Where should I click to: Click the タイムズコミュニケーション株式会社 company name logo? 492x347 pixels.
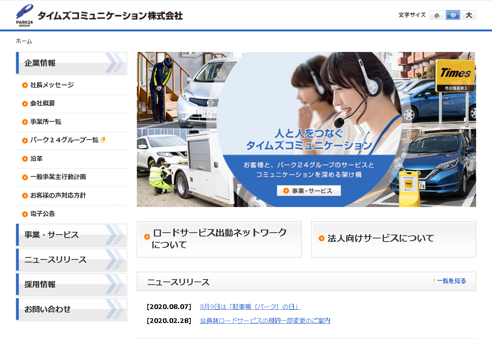pyautogui.click(x=110, y=16)
